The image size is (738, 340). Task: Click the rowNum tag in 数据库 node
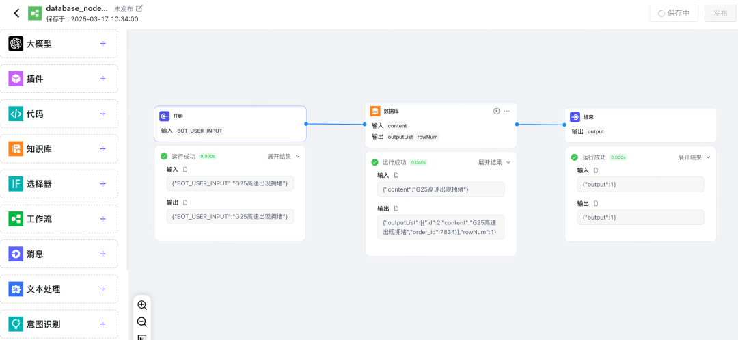pyautogui.click(x=428, y=137)
